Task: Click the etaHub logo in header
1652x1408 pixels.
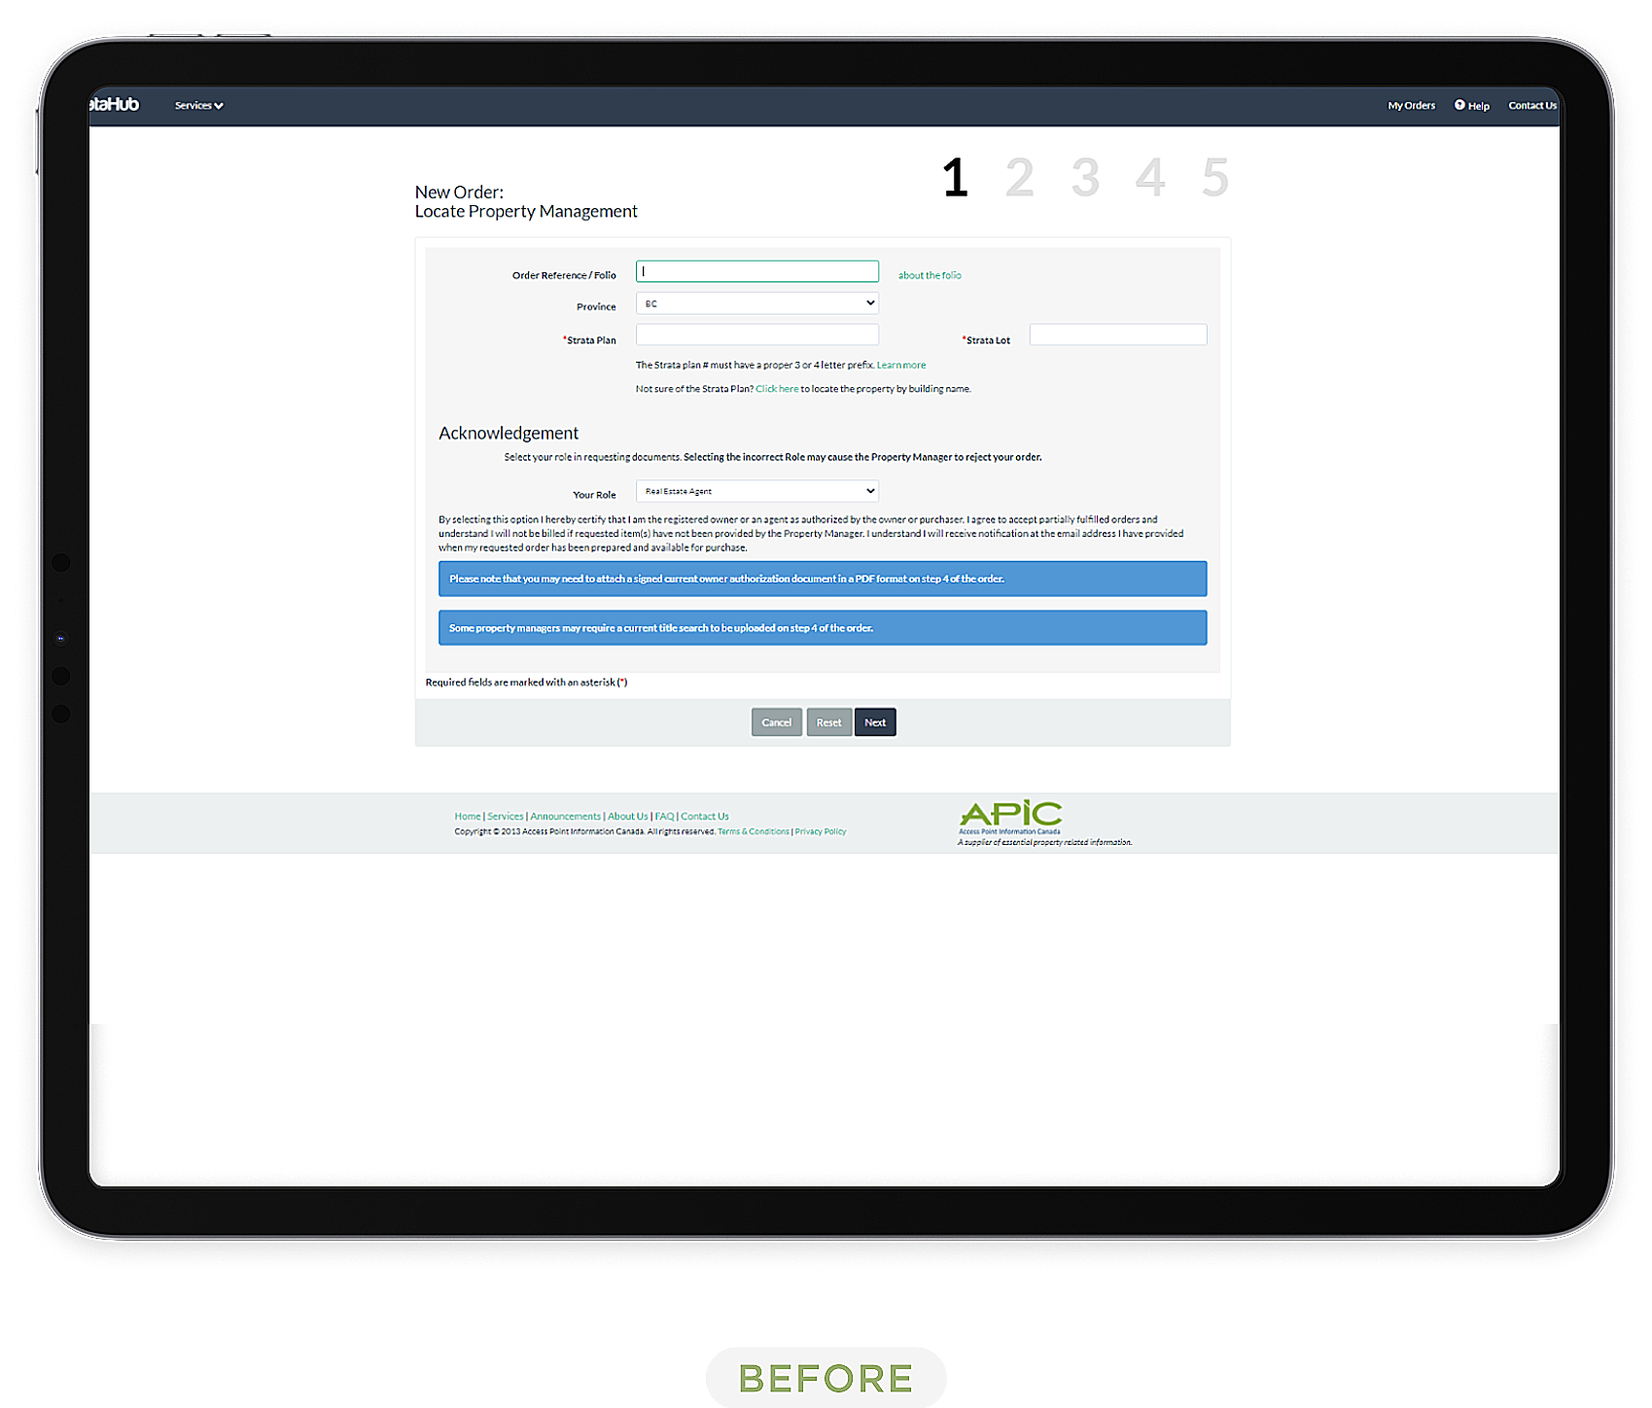Action: 115,105
